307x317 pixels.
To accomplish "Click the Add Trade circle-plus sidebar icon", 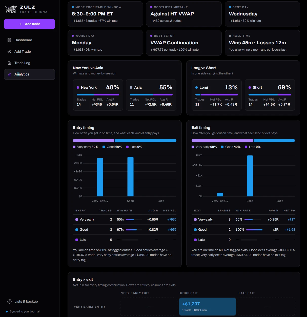I will (x=9, y=51).
